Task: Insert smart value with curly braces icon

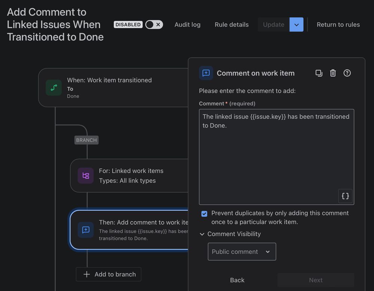Action: [345, 196]
